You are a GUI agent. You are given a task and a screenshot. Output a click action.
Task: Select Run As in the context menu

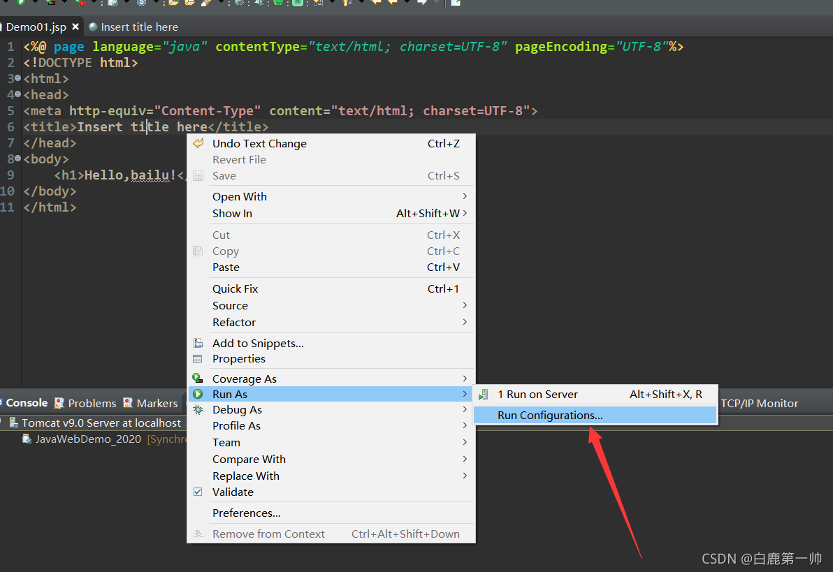coord(331,394)
